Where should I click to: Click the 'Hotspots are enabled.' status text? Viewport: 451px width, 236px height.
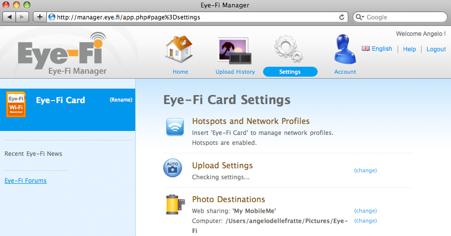pos(225,143)
